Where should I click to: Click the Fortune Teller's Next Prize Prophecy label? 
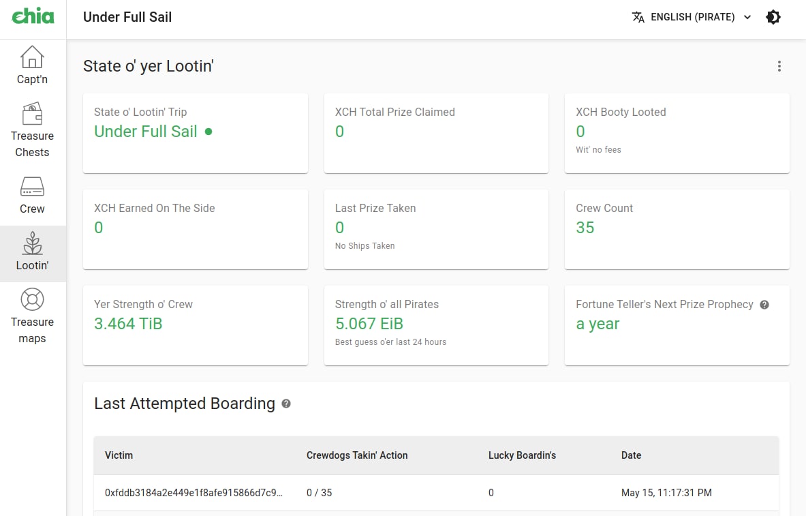tap(665, 305)
